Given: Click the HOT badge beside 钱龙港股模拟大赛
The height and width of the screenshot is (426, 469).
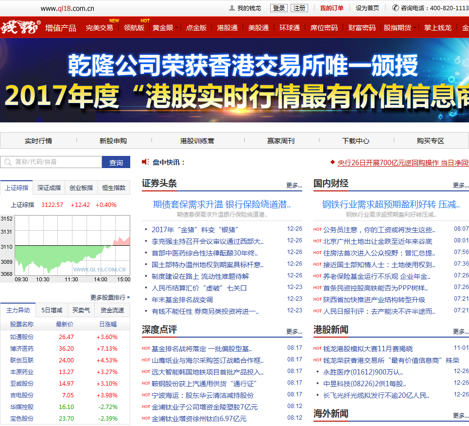Looking at the screenshot, I should [x=317, y=349].
